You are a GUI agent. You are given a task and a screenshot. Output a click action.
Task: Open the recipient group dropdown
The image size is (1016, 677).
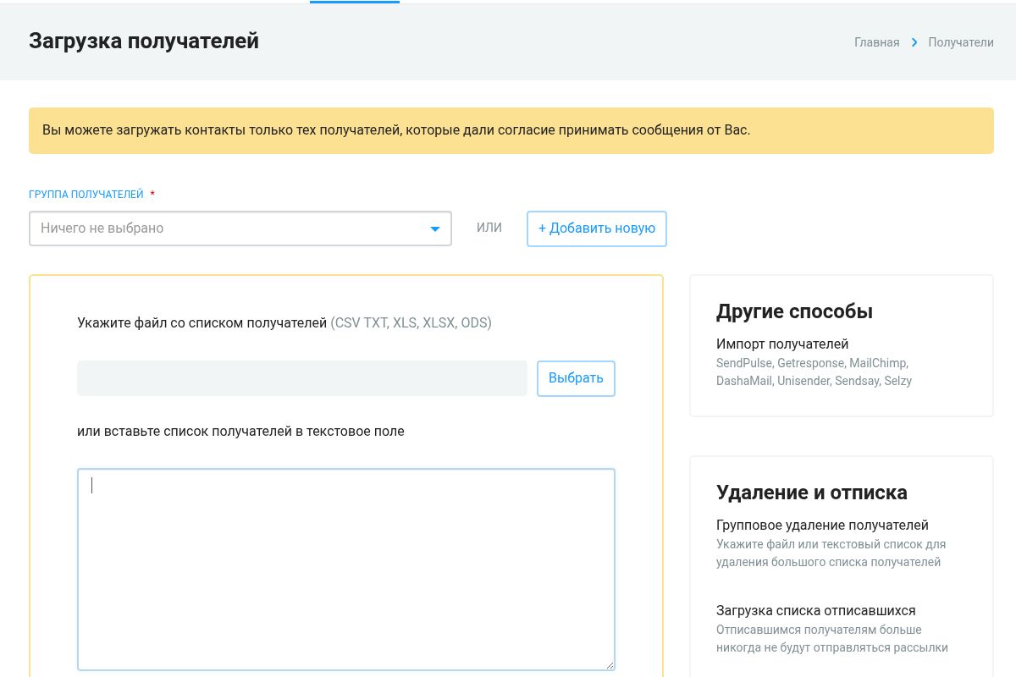coord(240,228)
